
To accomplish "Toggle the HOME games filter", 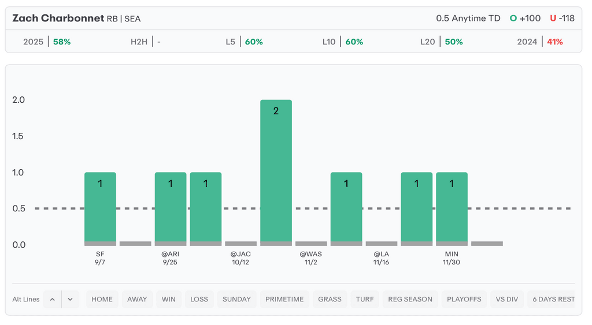I will [102, 299].
